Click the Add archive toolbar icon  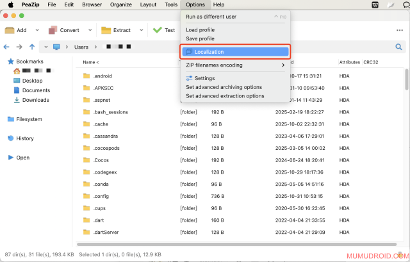point(10,30)
